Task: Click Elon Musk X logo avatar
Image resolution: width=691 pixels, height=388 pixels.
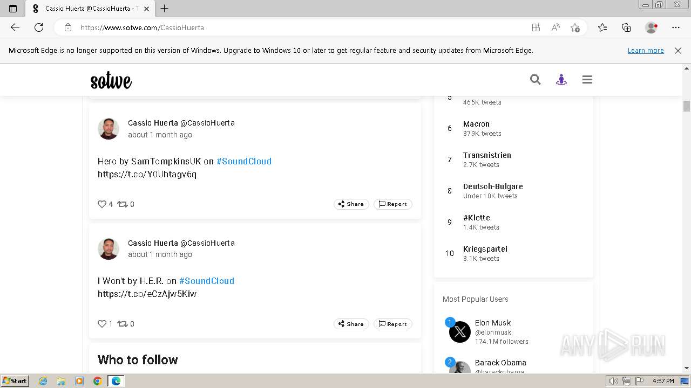Action: pyautogui.click(x=460, y=332)
